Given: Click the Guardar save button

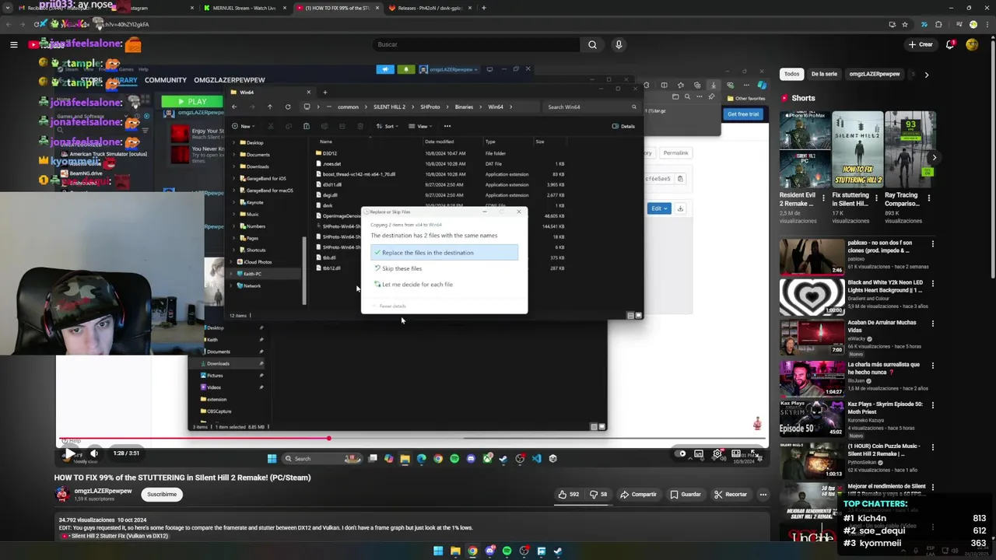Looking at the screenshot, I should click(x=685, y=494).
